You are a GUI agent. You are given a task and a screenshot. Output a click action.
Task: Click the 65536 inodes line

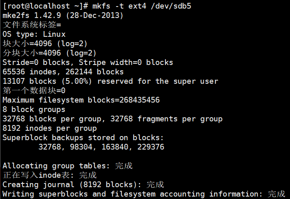click(x=63, y=72)
